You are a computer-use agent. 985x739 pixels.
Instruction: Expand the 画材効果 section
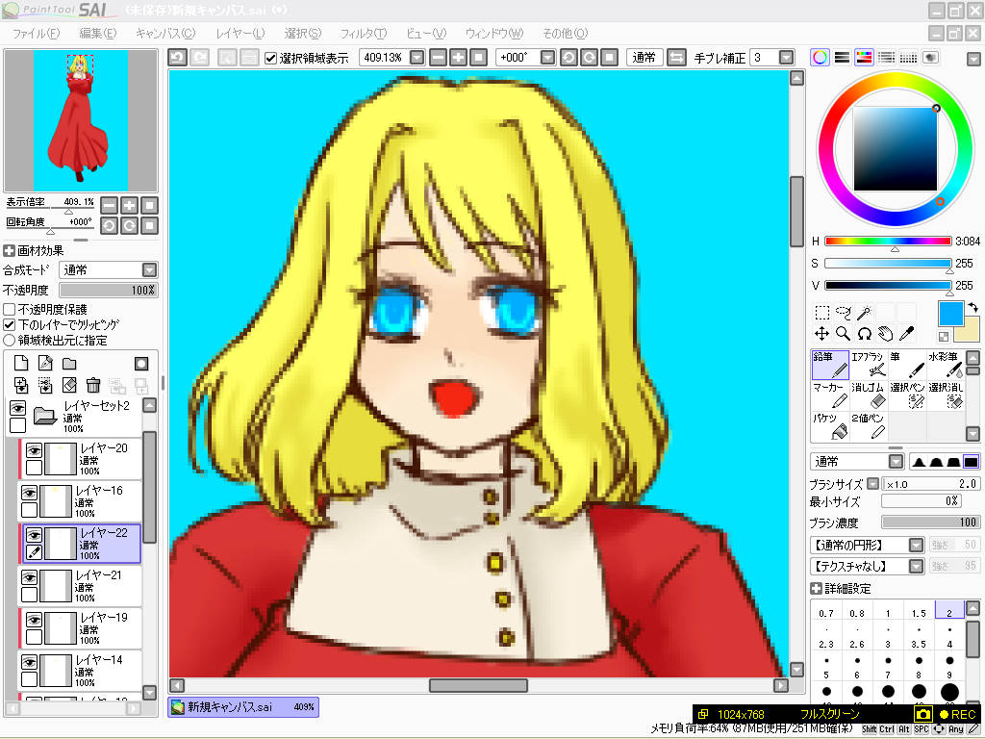point(9,251)
